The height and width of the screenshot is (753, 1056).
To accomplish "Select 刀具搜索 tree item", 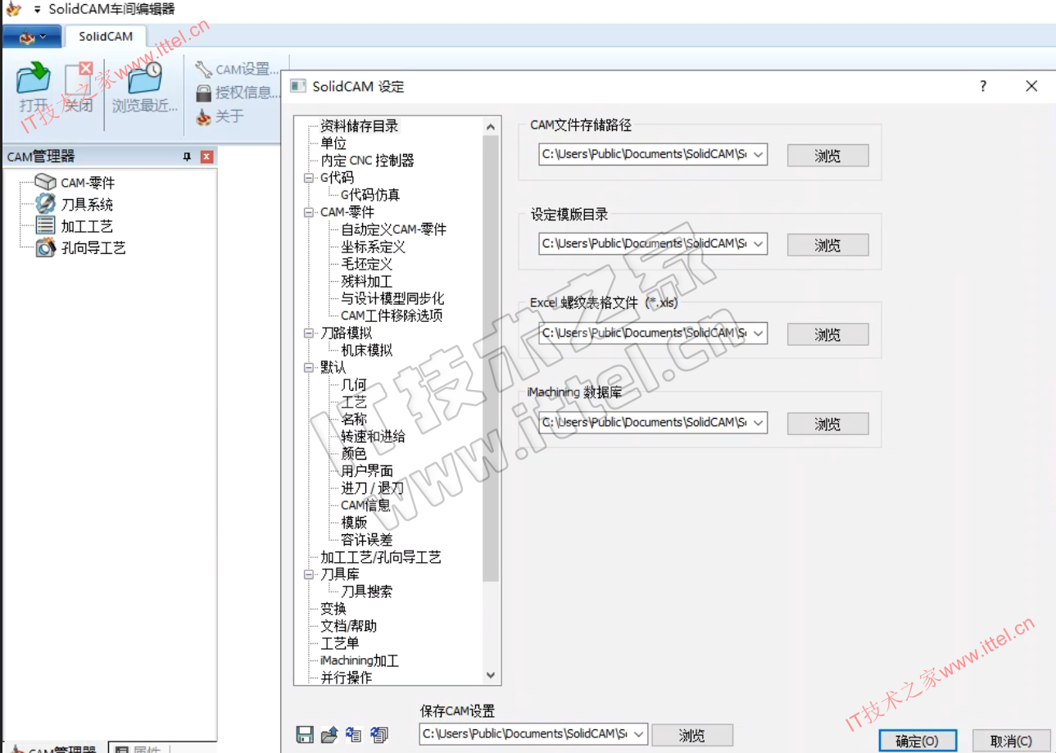I will 366,591.
